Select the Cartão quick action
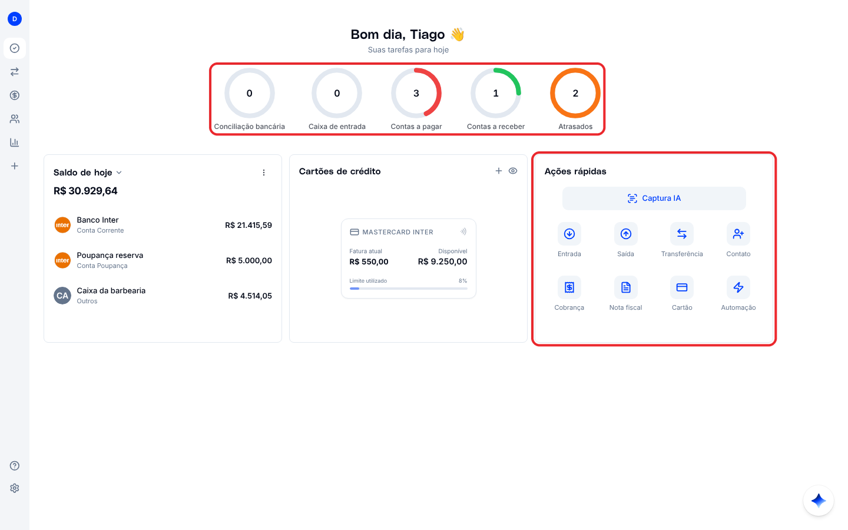Image resolution: width=848 pixels, height=530 pixels. pyautogui.click(x=682, y=288)
